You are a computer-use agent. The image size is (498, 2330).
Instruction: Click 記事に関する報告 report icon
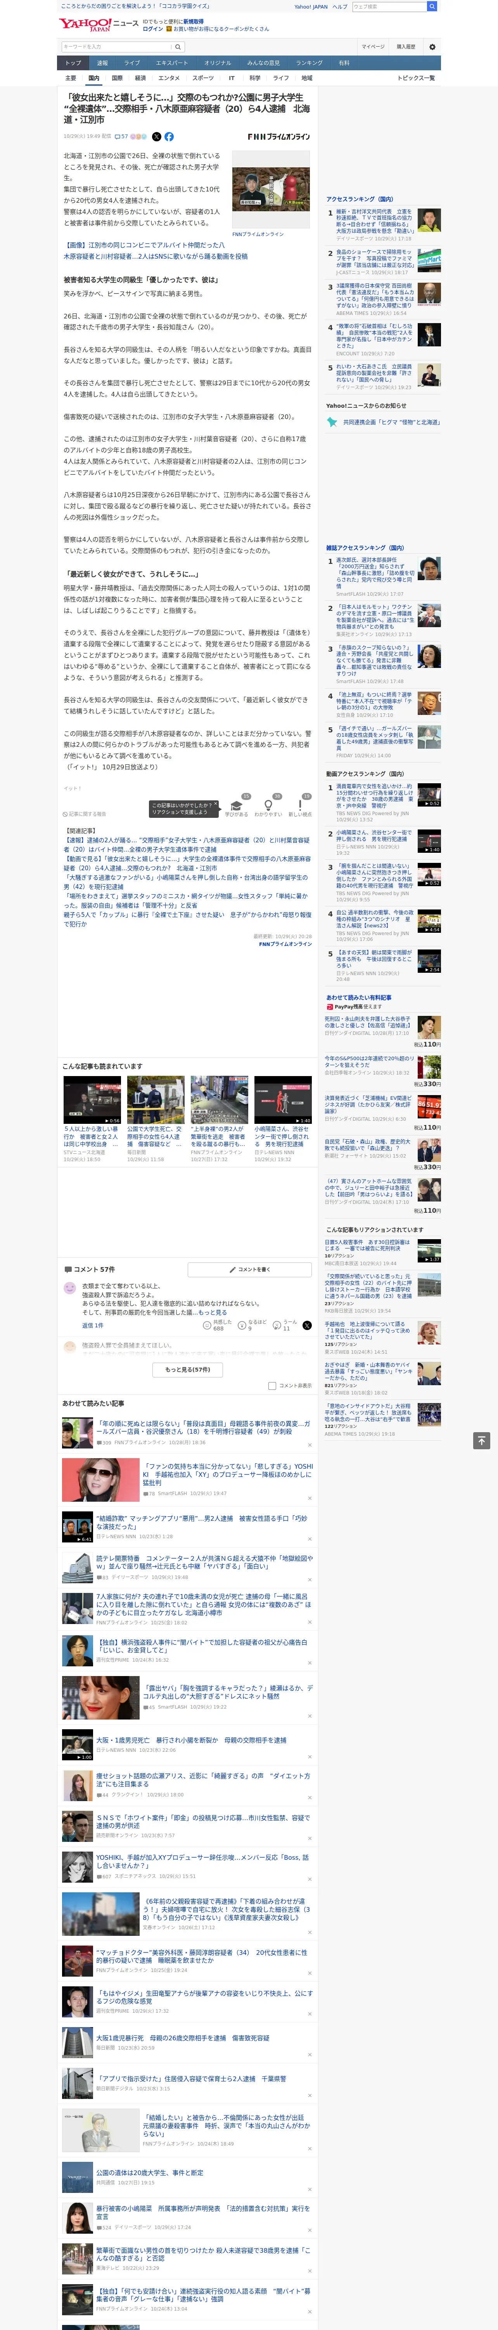click(x=84, y=814)
